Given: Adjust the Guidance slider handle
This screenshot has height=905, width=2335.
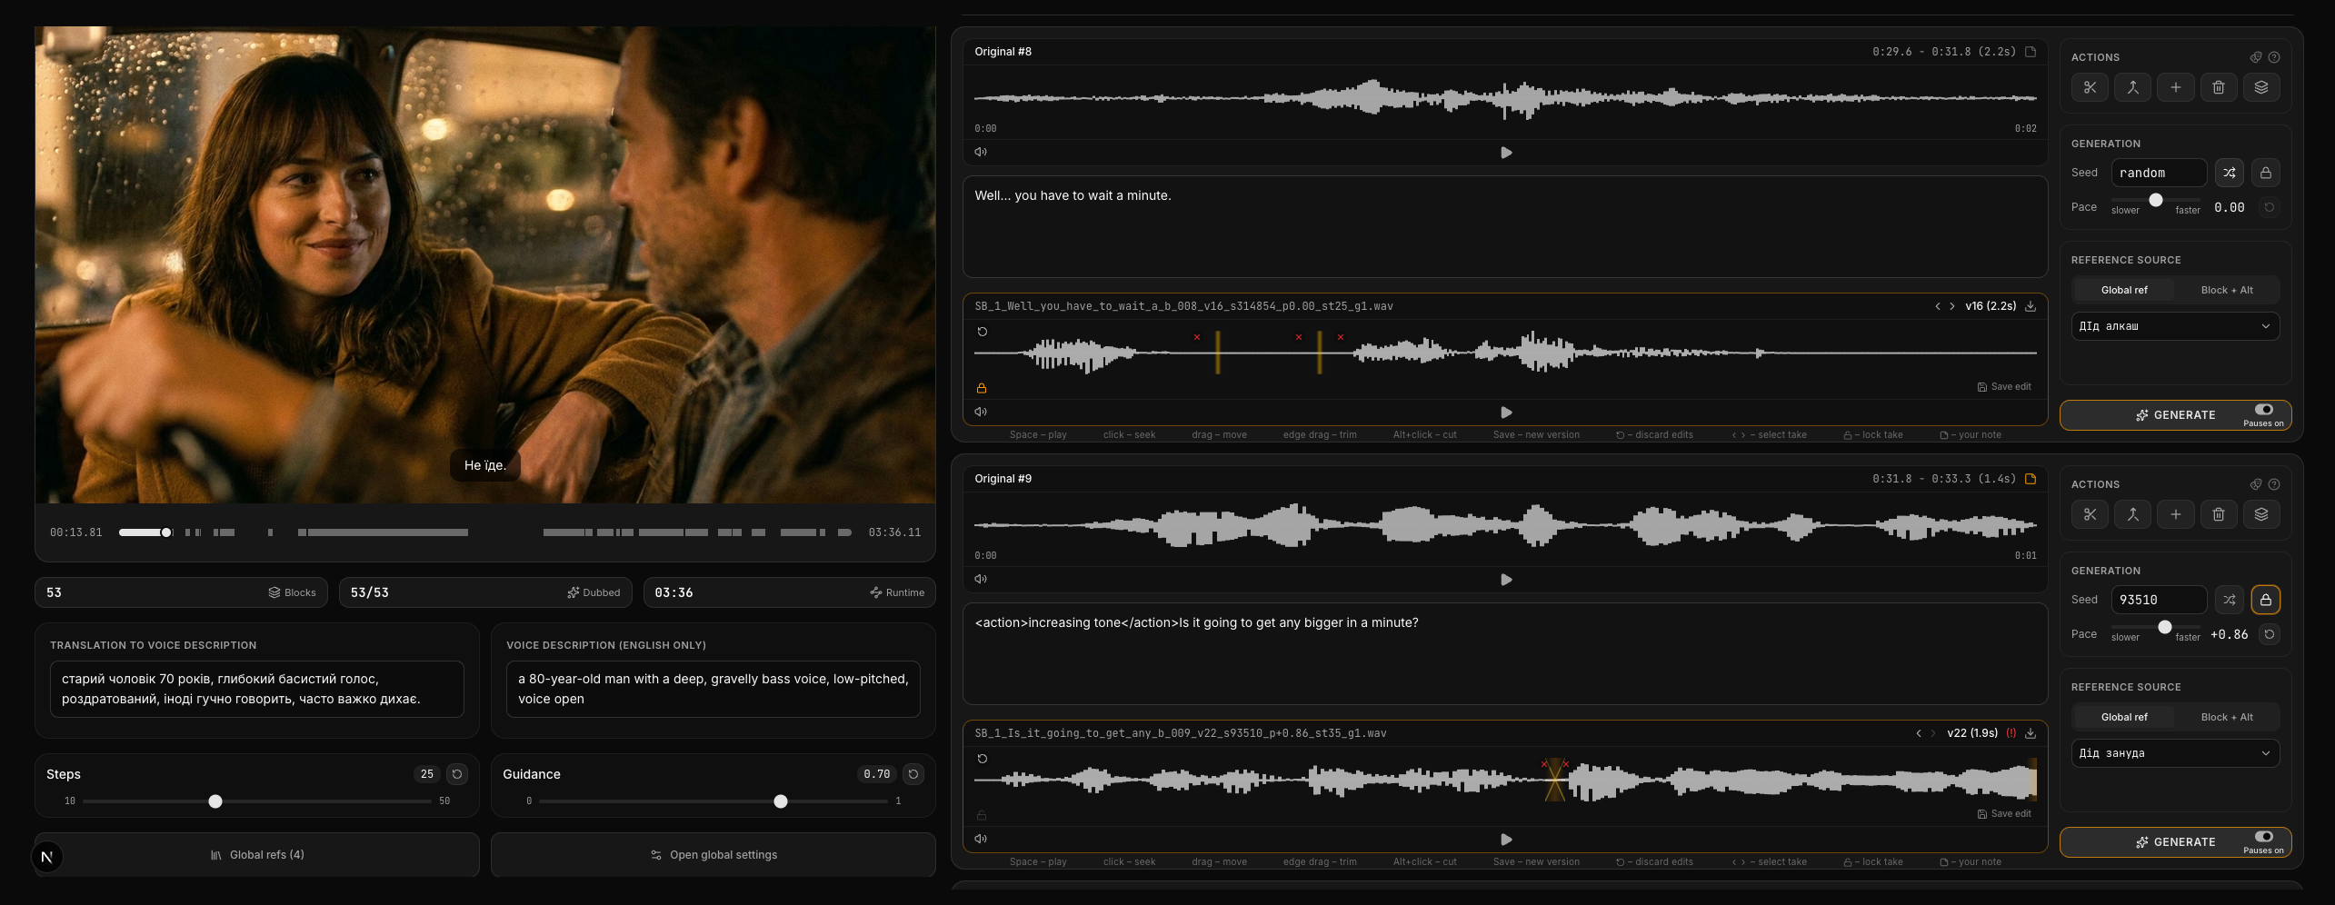Looking at the screenshot, I should click(x=781, y=801).
